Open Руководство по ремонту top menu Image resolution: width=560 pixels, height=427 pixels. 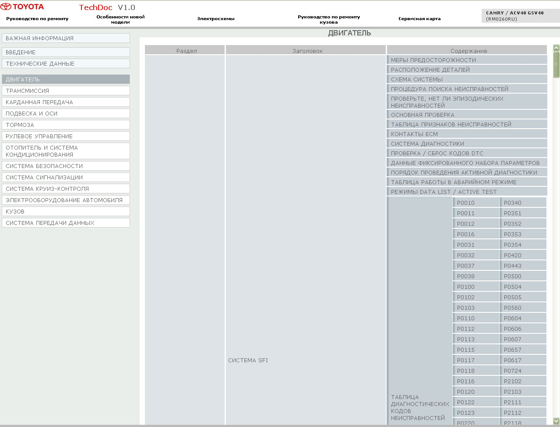tap(37, 19)
